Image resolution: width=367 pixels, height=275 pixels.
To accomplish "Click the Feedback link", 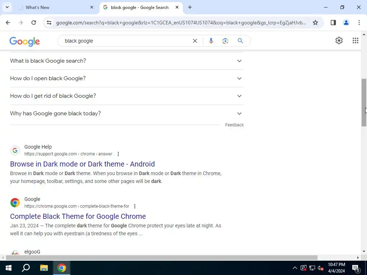I will pos(234,125).
